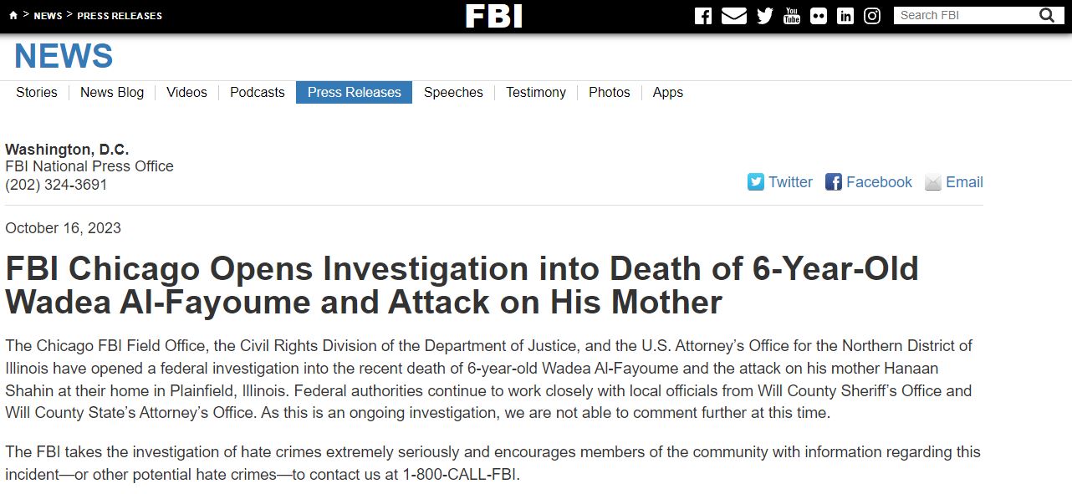
Task: Open the Flickr icon in header
Action: click(x=819, y=16)
